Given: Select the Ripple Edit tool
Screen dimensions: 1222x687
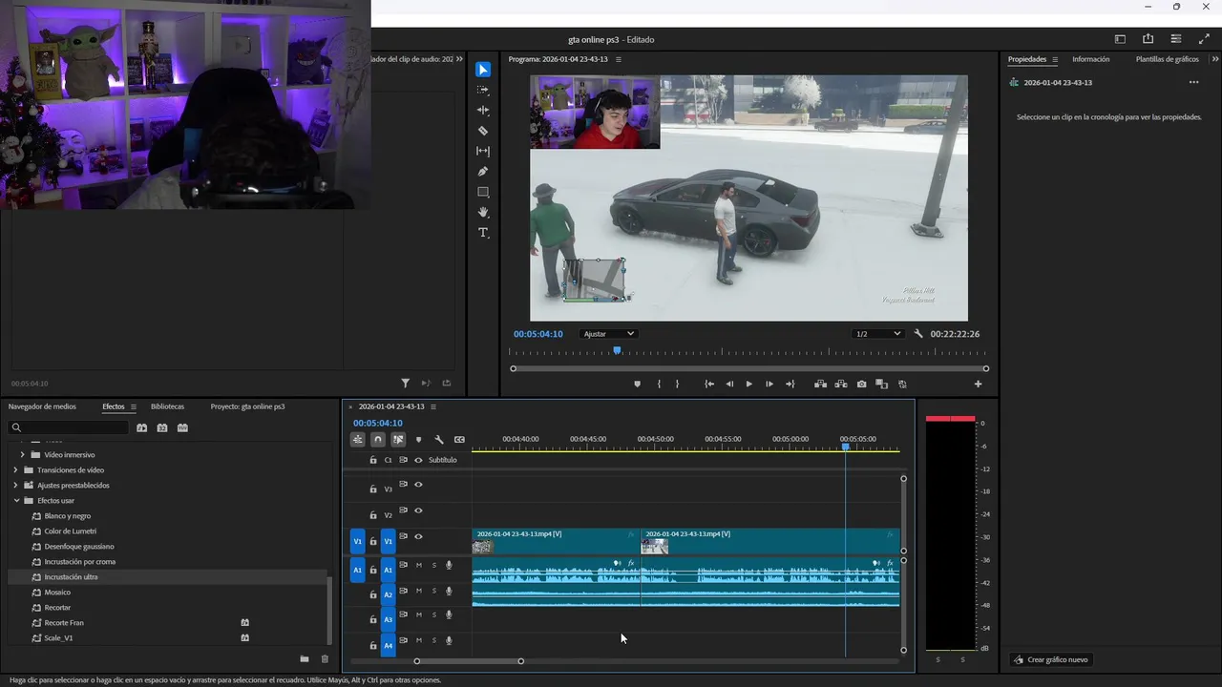Looking at the screenshot, I should coord(483,111).
